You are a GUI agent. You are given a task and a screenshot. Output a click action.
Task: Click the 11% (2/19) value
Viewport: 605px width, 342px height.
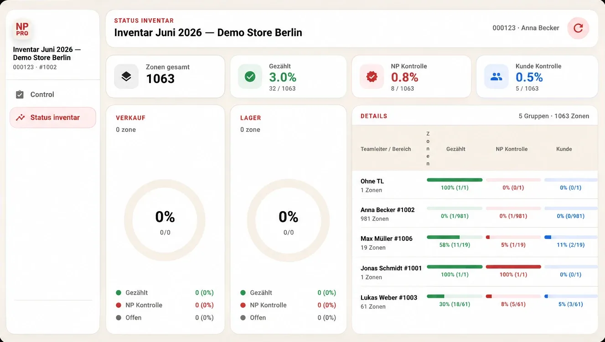pos(571,245)
